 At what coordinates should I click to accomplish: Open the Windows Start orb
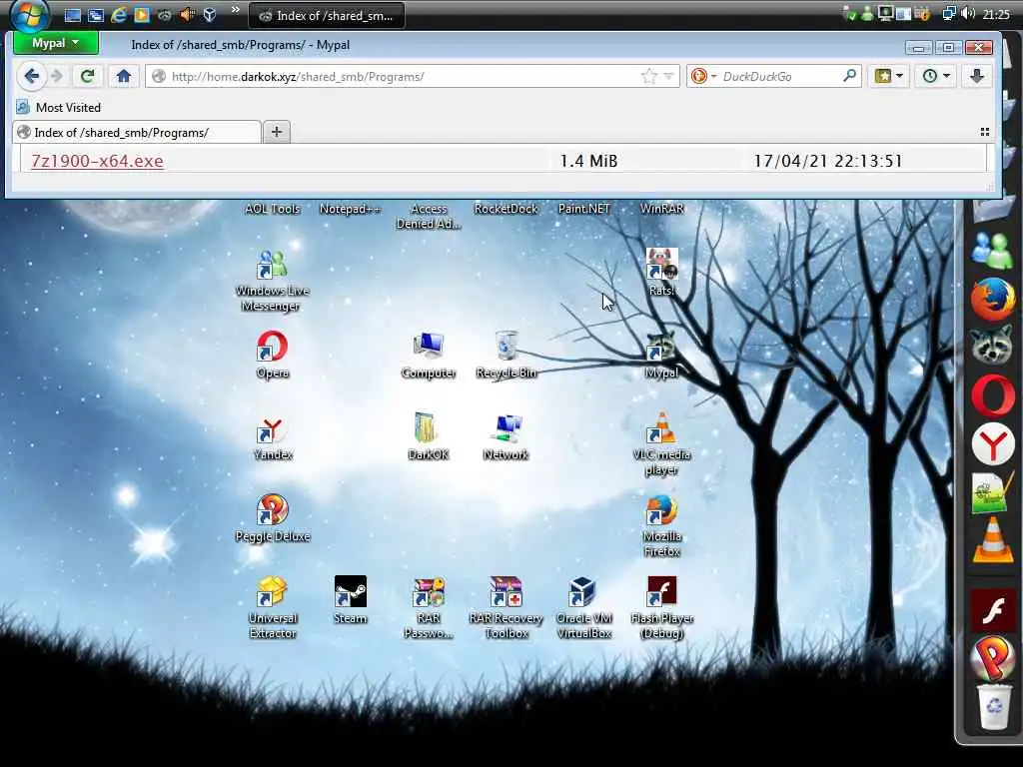click(29, 16)
